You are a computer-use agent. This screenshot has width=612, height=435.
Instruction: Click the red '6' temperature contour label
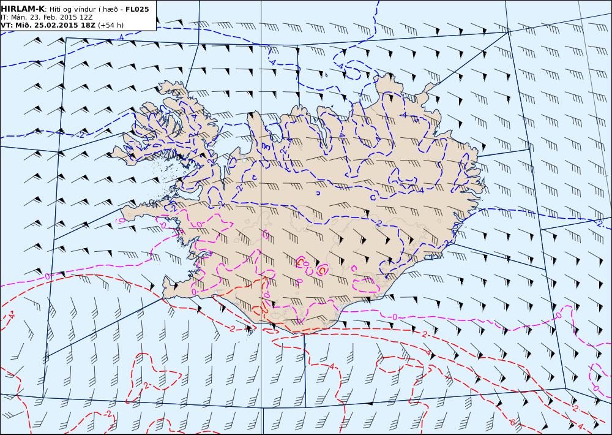tap(512, 422)
